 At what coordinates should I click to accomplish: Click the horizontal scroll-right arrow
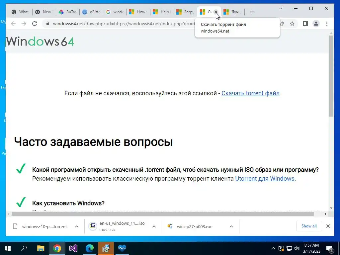(325, 214)
